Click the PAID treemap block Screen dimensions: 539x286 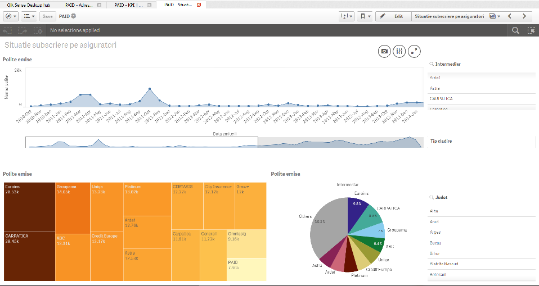pyautogui.click(x=246, y=270)
